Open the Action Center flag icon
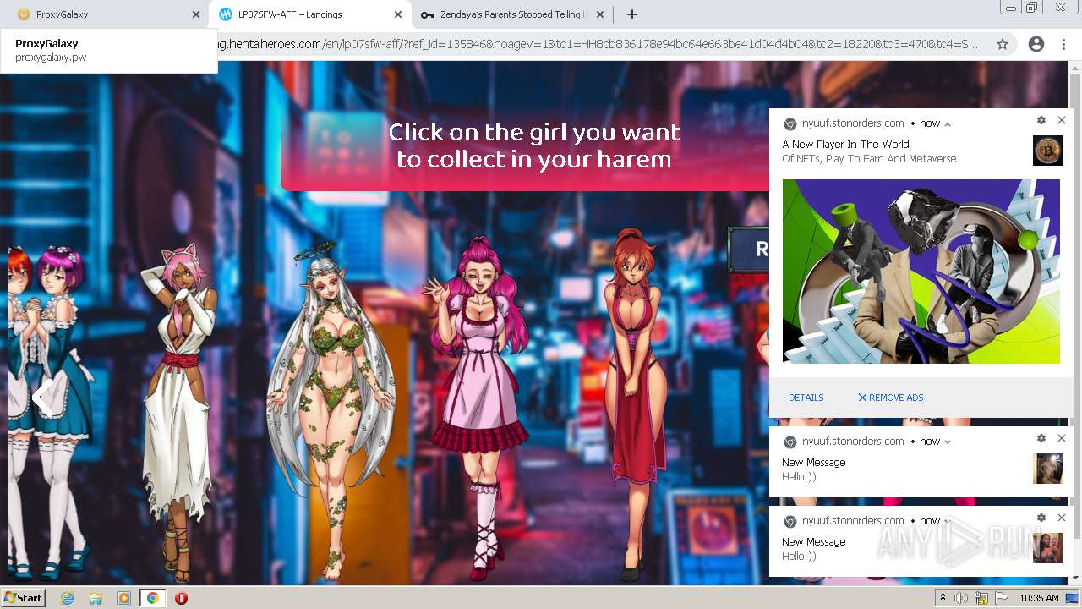 click(1001, 598)
